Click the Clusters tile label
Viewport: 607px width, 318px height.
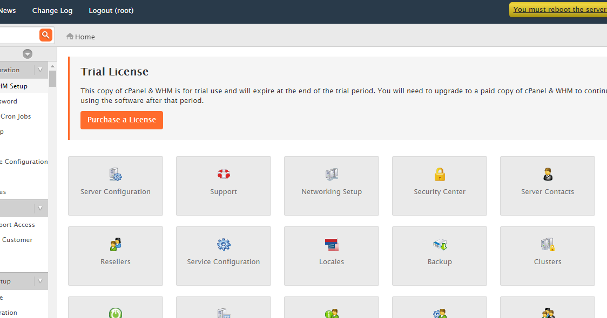[548, 261]
